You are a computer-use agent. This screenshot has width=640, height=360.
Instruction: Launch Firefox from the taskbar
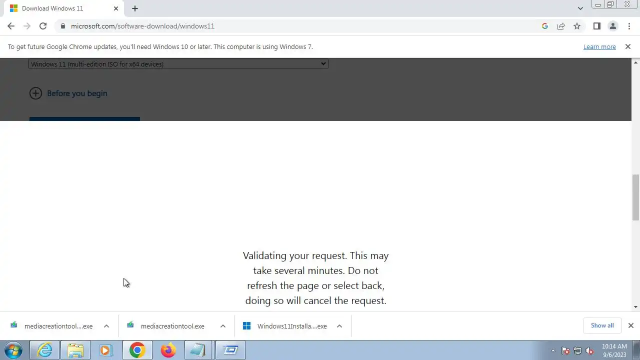168,350
